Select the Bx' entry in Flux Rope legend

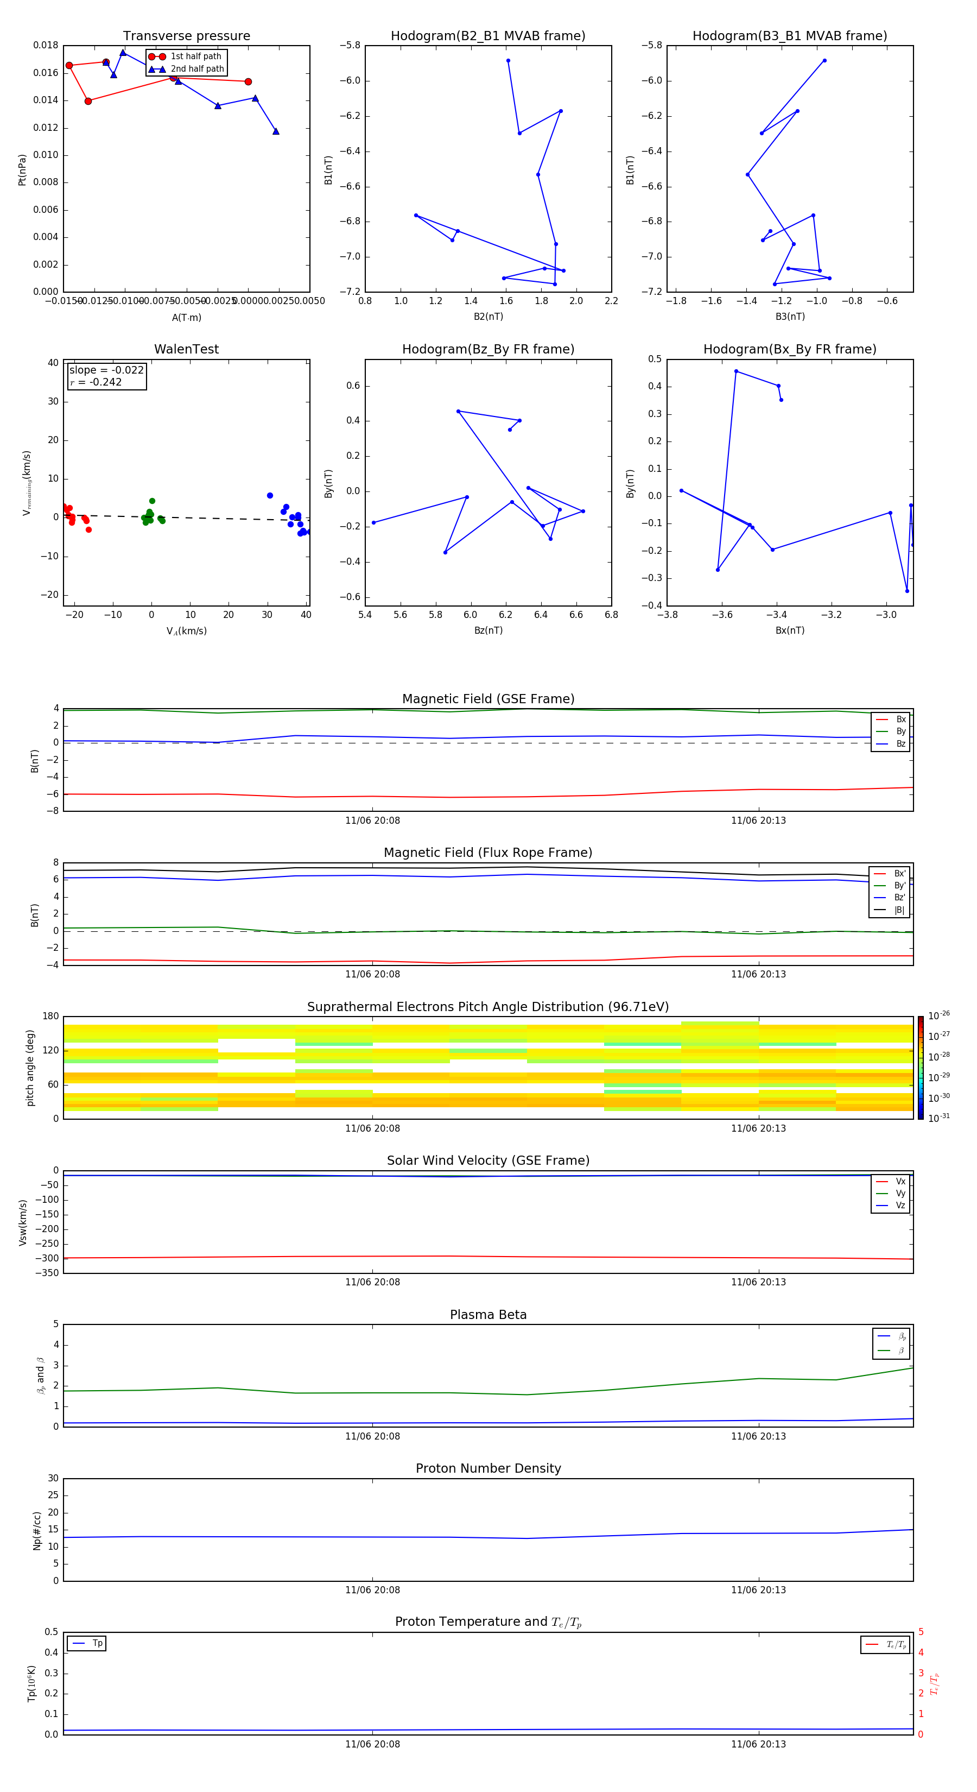[890, 874]
